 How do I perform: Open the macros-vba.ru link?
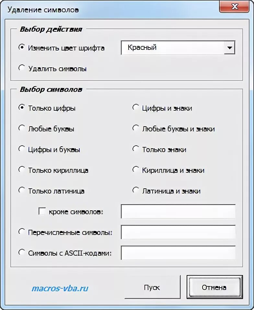(60, 288)
